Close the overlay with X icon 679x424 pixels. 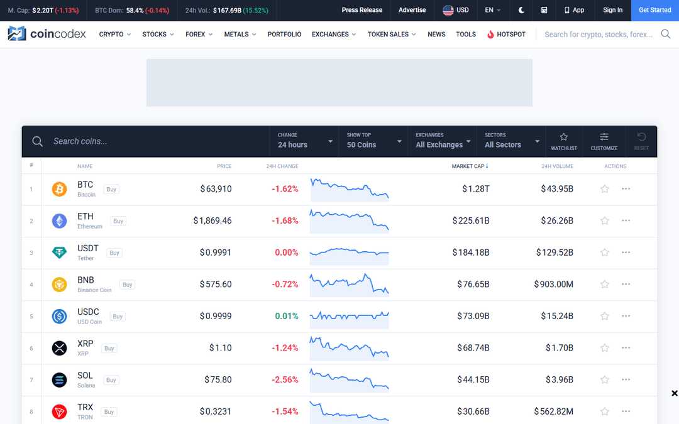coord(674,393)
